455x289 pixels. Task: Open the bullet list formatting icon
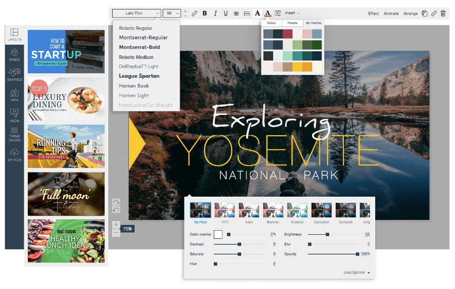247,13
